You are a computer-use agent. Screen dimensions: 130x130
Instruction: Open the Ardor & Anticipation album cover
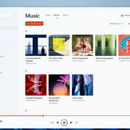[x=106, y=45]
